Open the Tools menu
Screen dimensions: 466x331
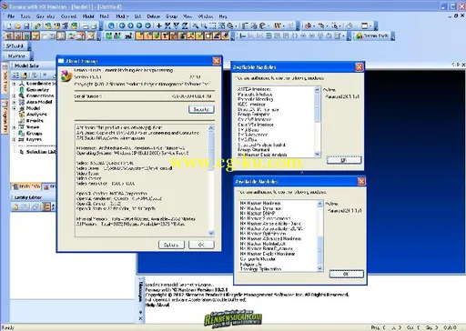pyautogui.click(x=25, y=16)
